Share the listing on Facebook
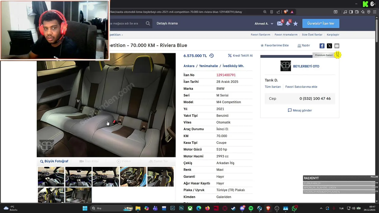This screenshot has width=379, height=213. click(322, 46)
